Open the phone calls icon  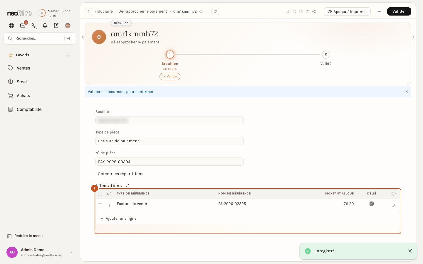[34, 26]
